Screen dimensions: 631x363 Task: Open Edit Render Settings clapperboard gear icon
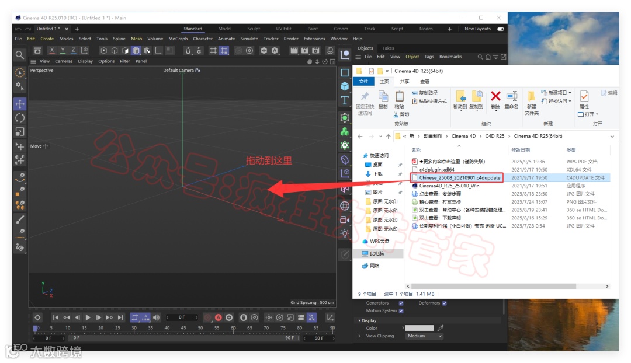(x=316, y=50)
